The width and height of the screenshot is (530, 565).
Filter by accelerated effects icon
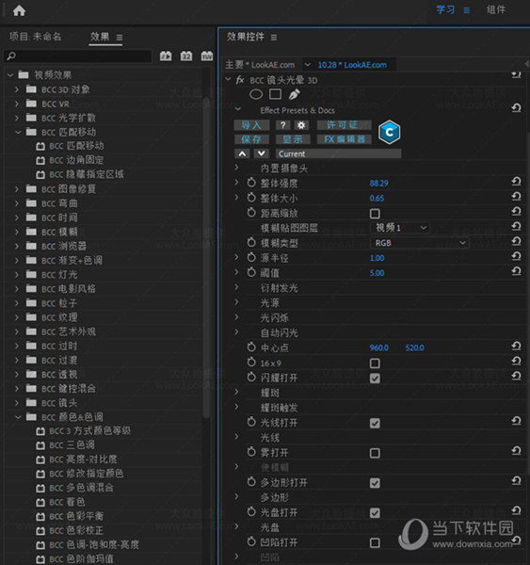click(x=166, y=56)
